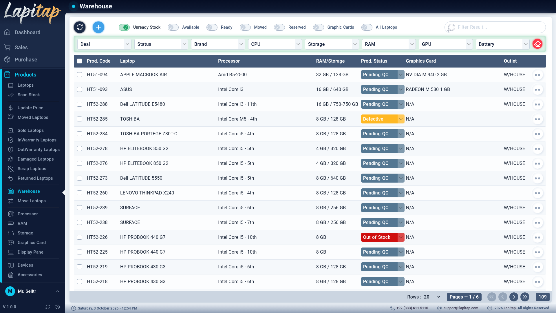
Task: Click the Prod. Status column header
Action: tap(374, 61)
